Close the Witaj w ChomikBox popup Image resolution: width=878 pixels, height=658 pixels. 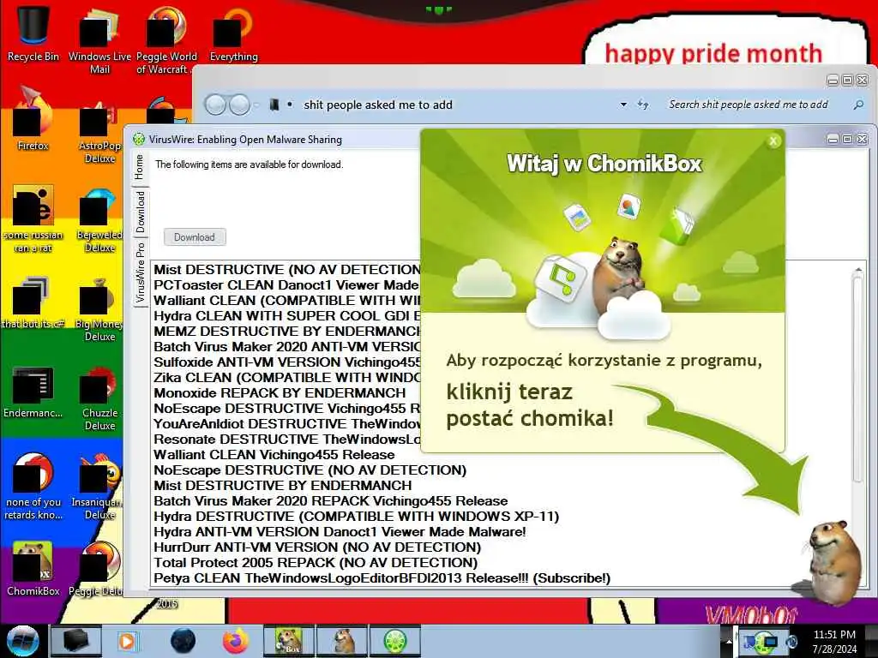(773, 141)
